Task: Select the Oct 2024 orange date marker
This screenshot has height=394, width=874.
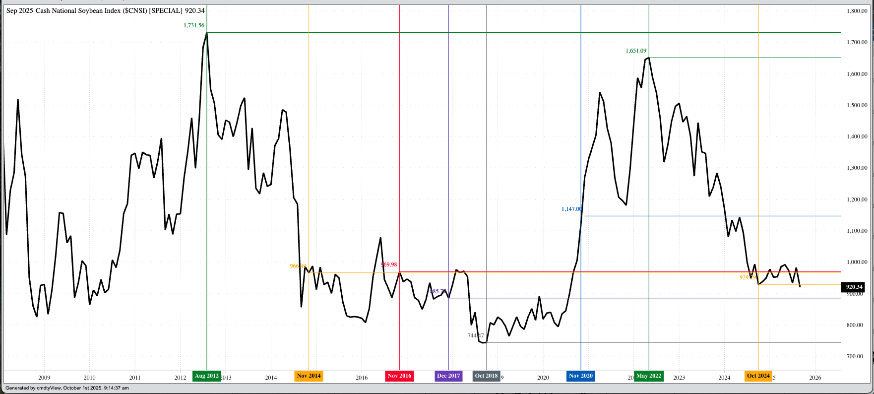Action: pyautogui.click(x=758, y=376)
